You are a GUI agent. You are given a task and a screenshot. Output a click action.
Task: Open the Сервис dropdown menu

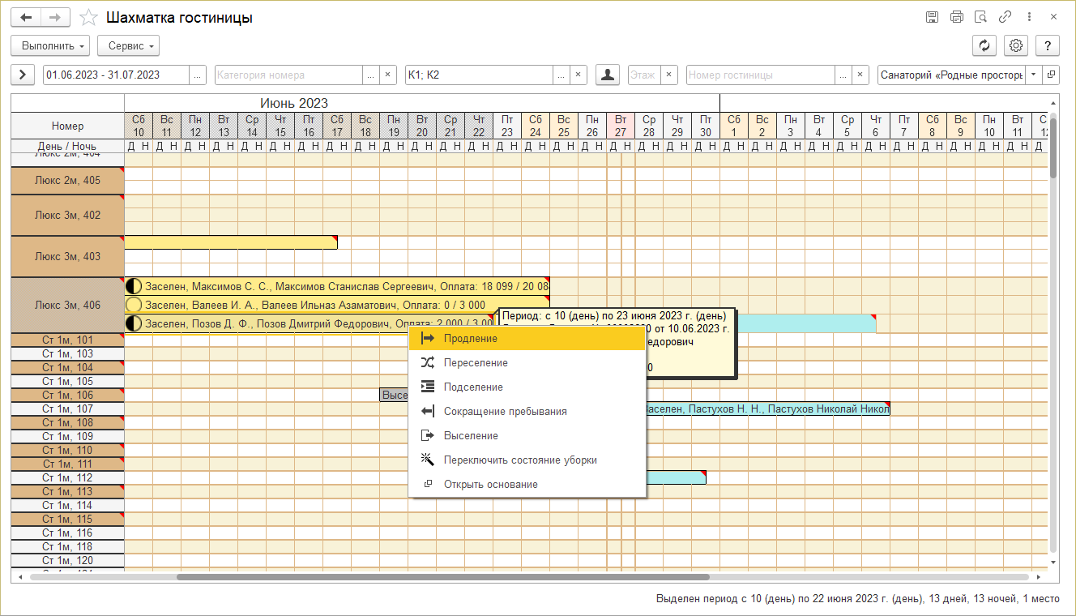128,45
